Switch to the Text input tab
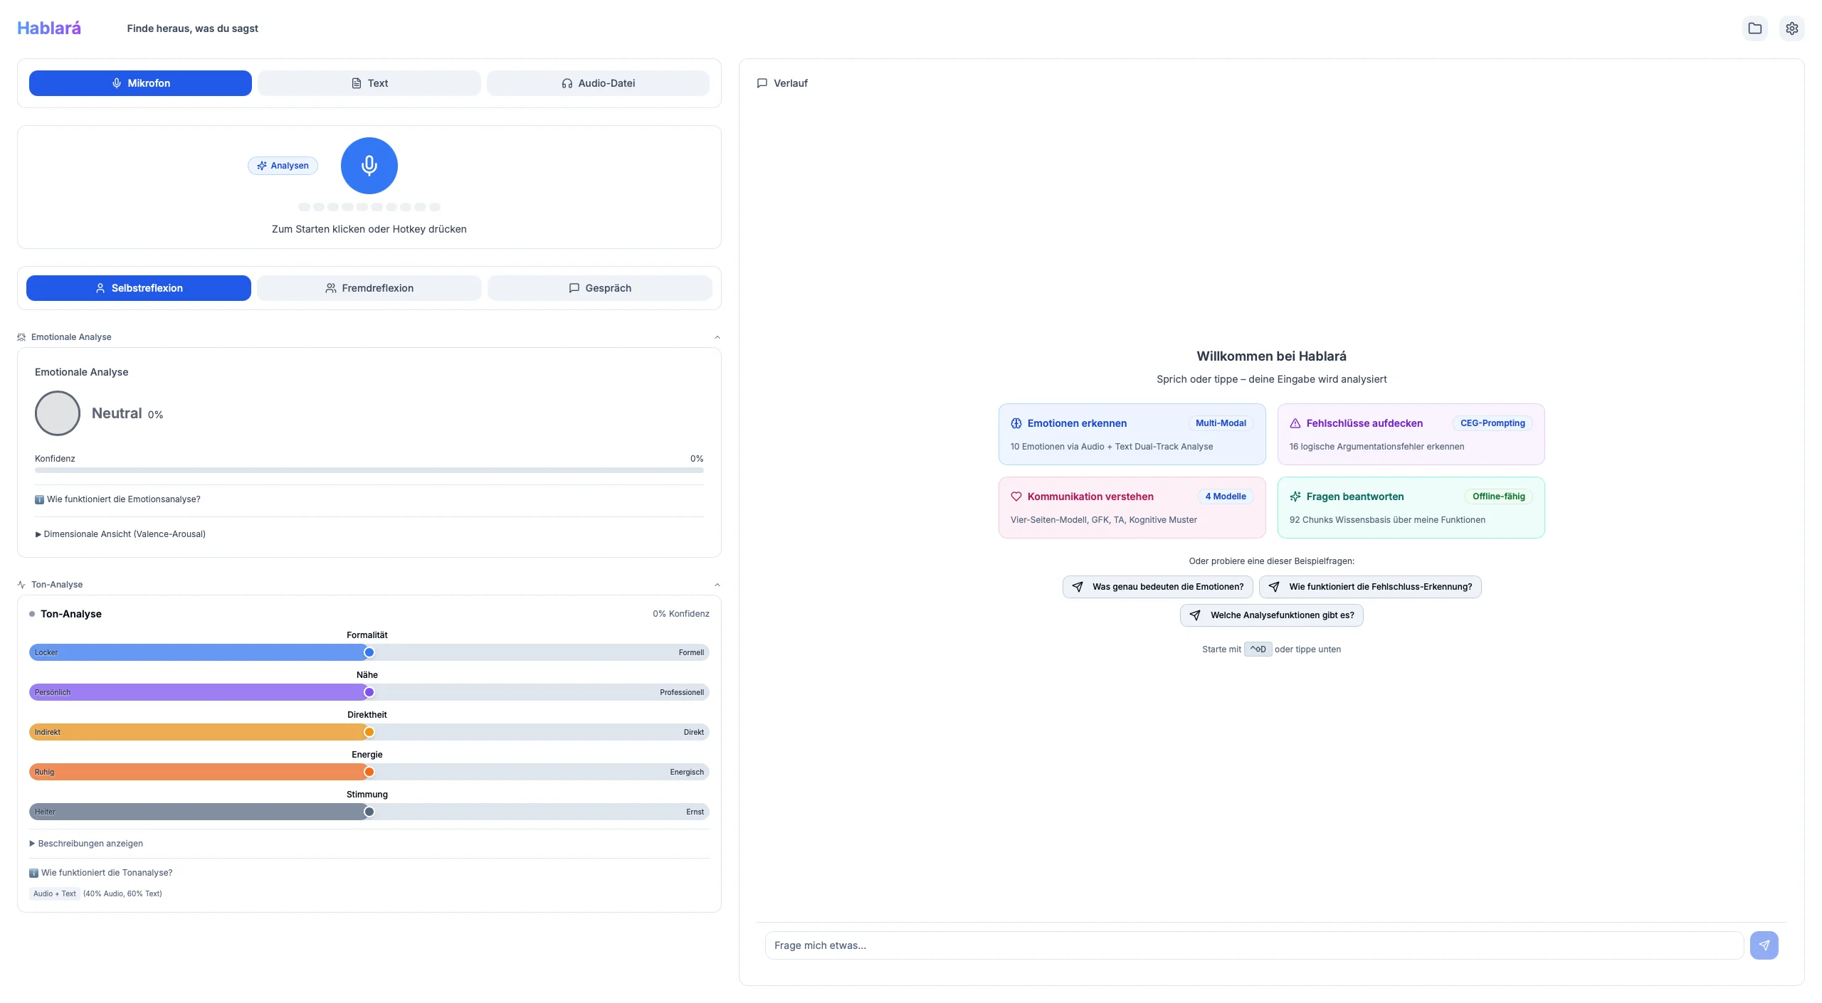 point(369,83)
